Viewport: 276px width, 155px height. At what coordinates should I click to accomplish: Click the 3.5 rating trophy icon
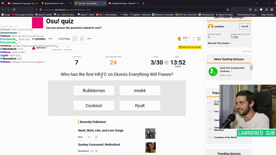[179, 39]
